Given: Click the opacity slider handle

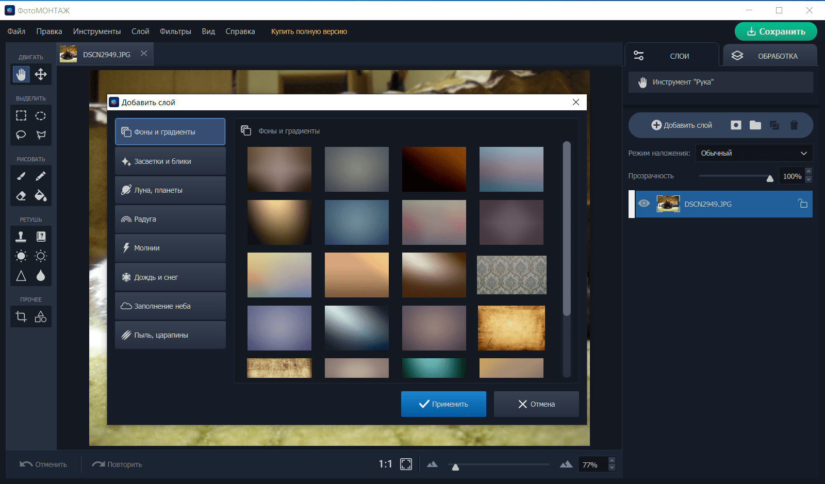Looking at the screenshot, I should tap(770, 178).
